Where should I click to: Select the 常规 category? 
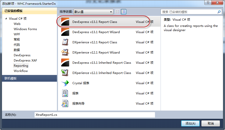(17, 40)
